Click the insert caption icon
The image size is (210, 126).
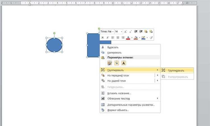[103, 93]
